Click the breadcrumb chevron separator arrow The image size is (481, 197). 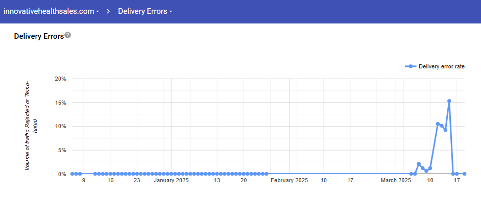click(x=109, y=11)
